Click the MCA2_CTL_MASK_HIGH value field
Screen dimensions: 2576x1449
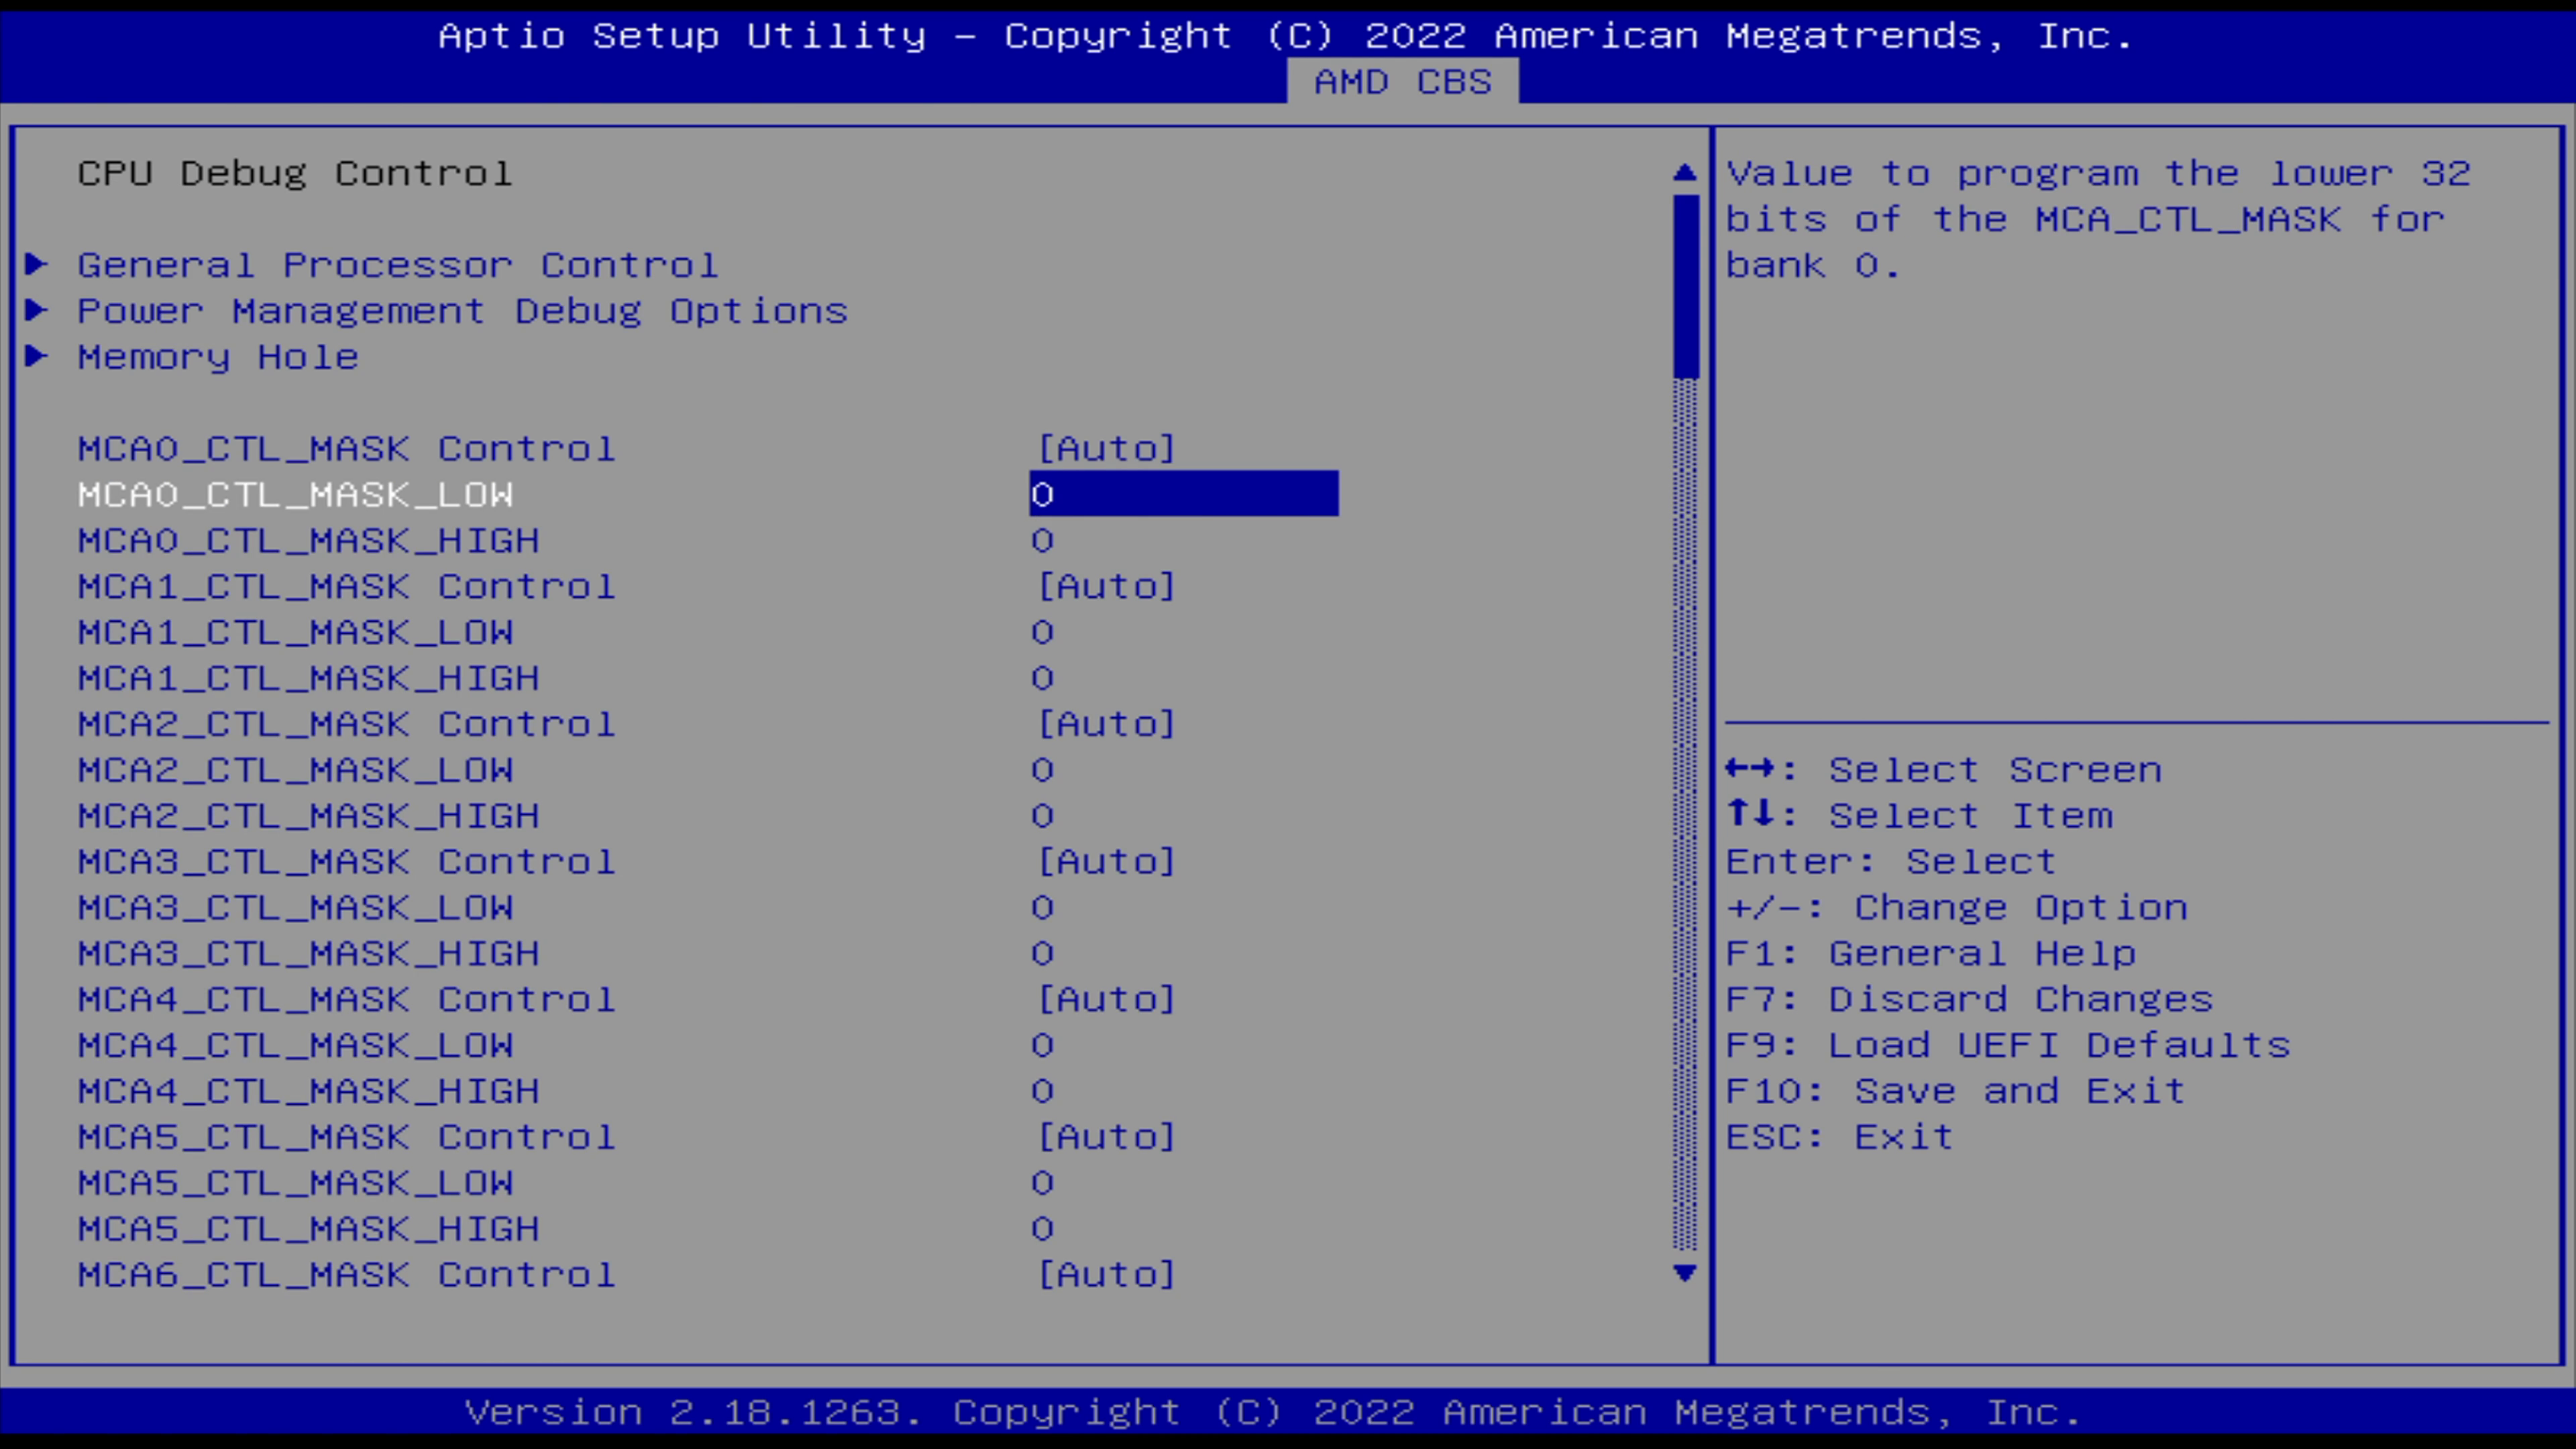tap(1042, 816)
